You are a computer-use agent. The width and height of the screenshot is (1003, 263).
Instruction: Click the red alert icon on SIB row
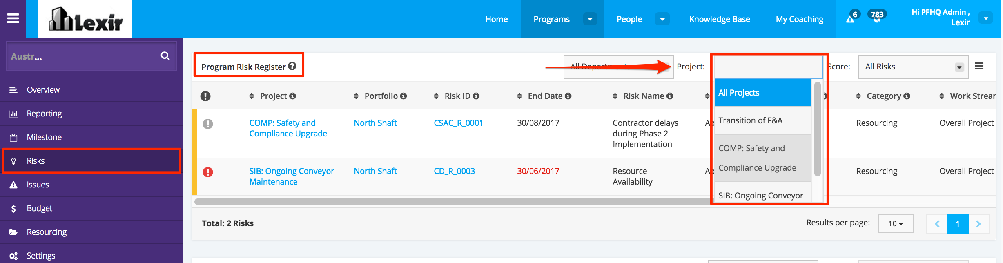point(208,172)
